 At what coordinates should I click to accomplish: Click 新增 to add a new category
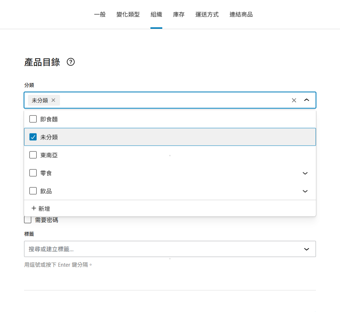click(x=41, y=208)
